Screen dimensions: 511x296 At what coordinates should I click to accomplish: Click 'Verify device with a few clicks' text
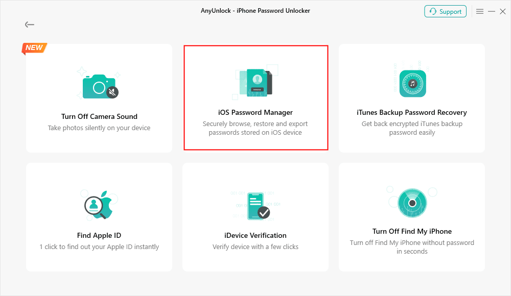[255, 247]
